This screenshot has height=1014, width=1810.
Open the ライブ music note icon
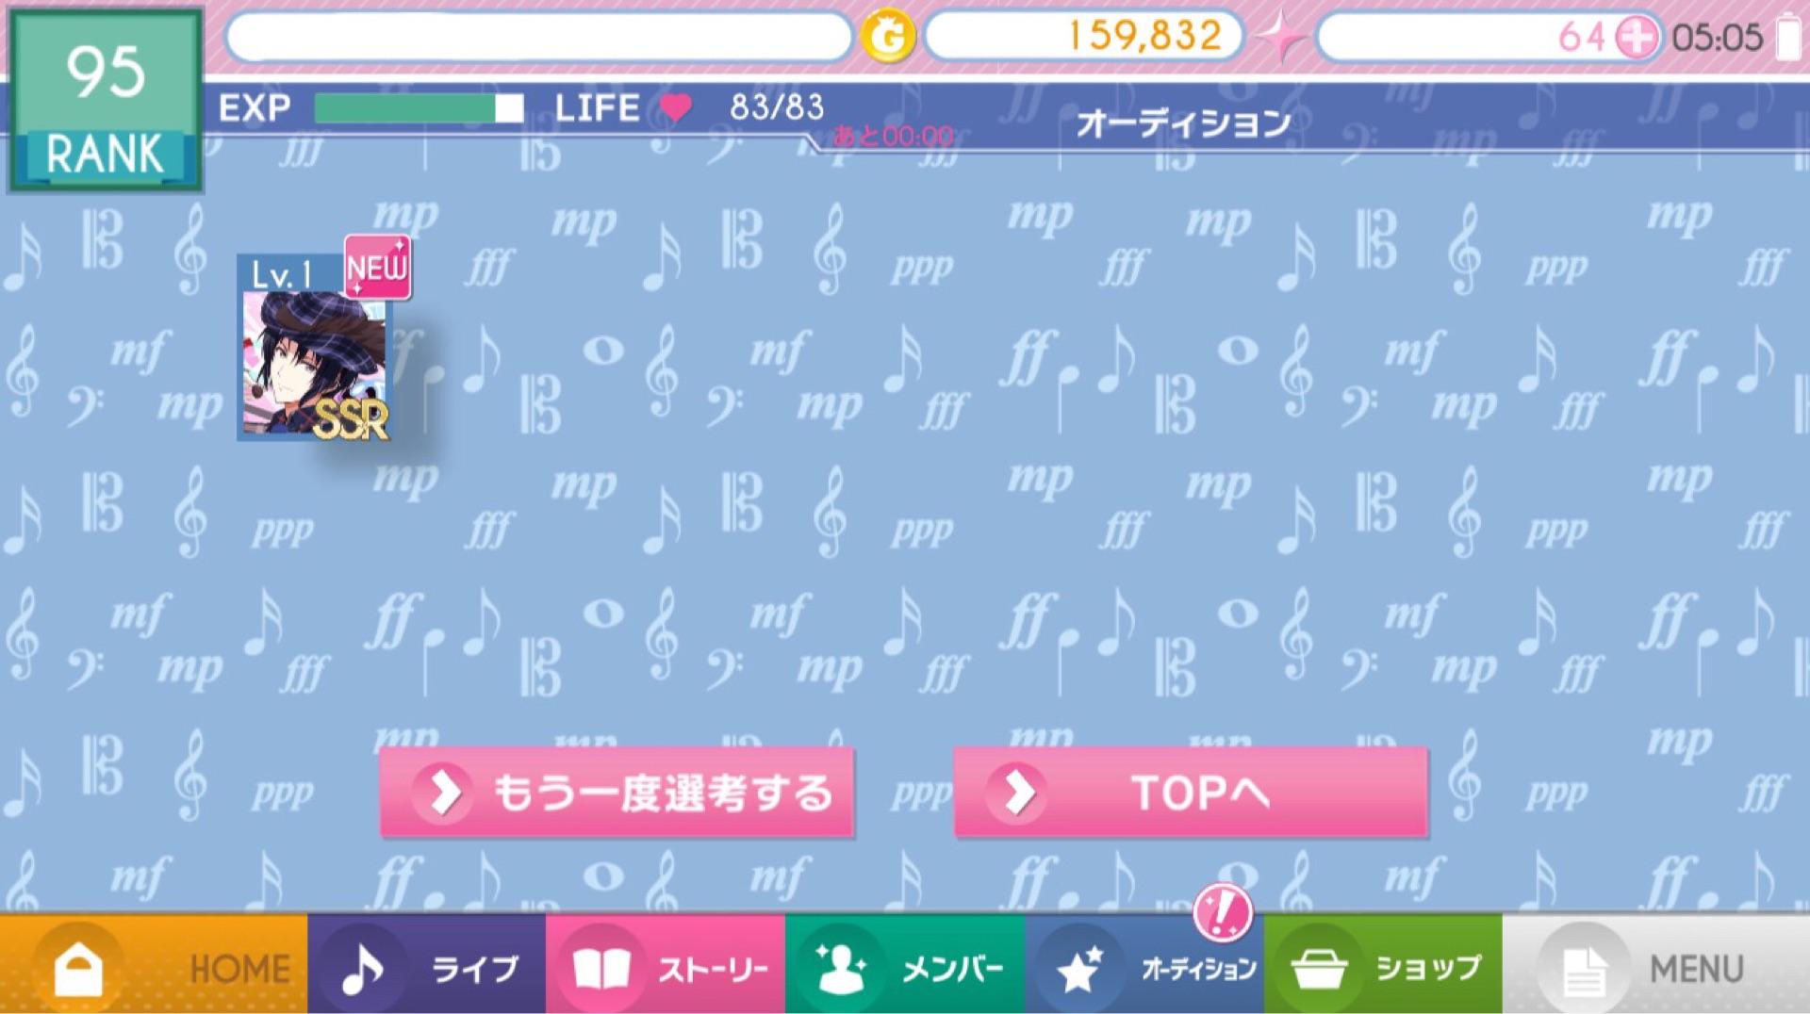pos(362,969)
